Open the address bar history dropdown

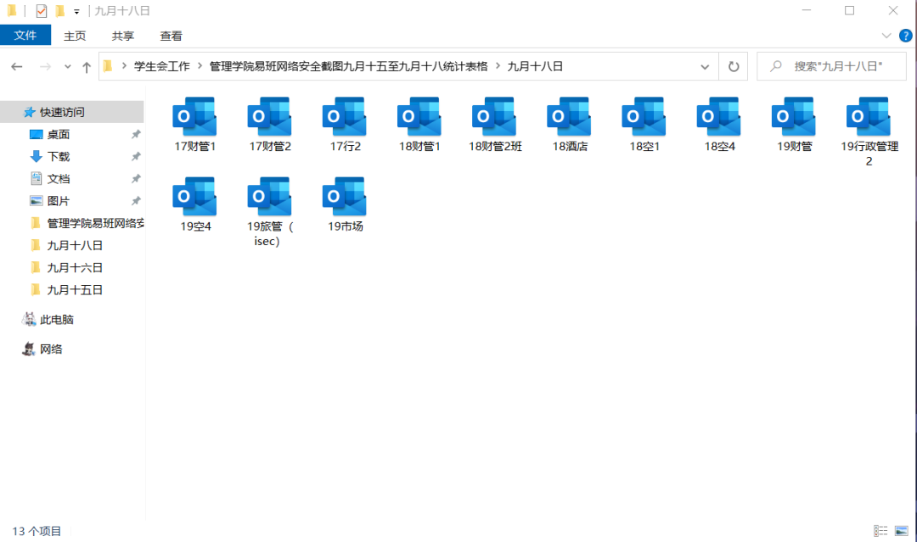click(x=705, y=66)
